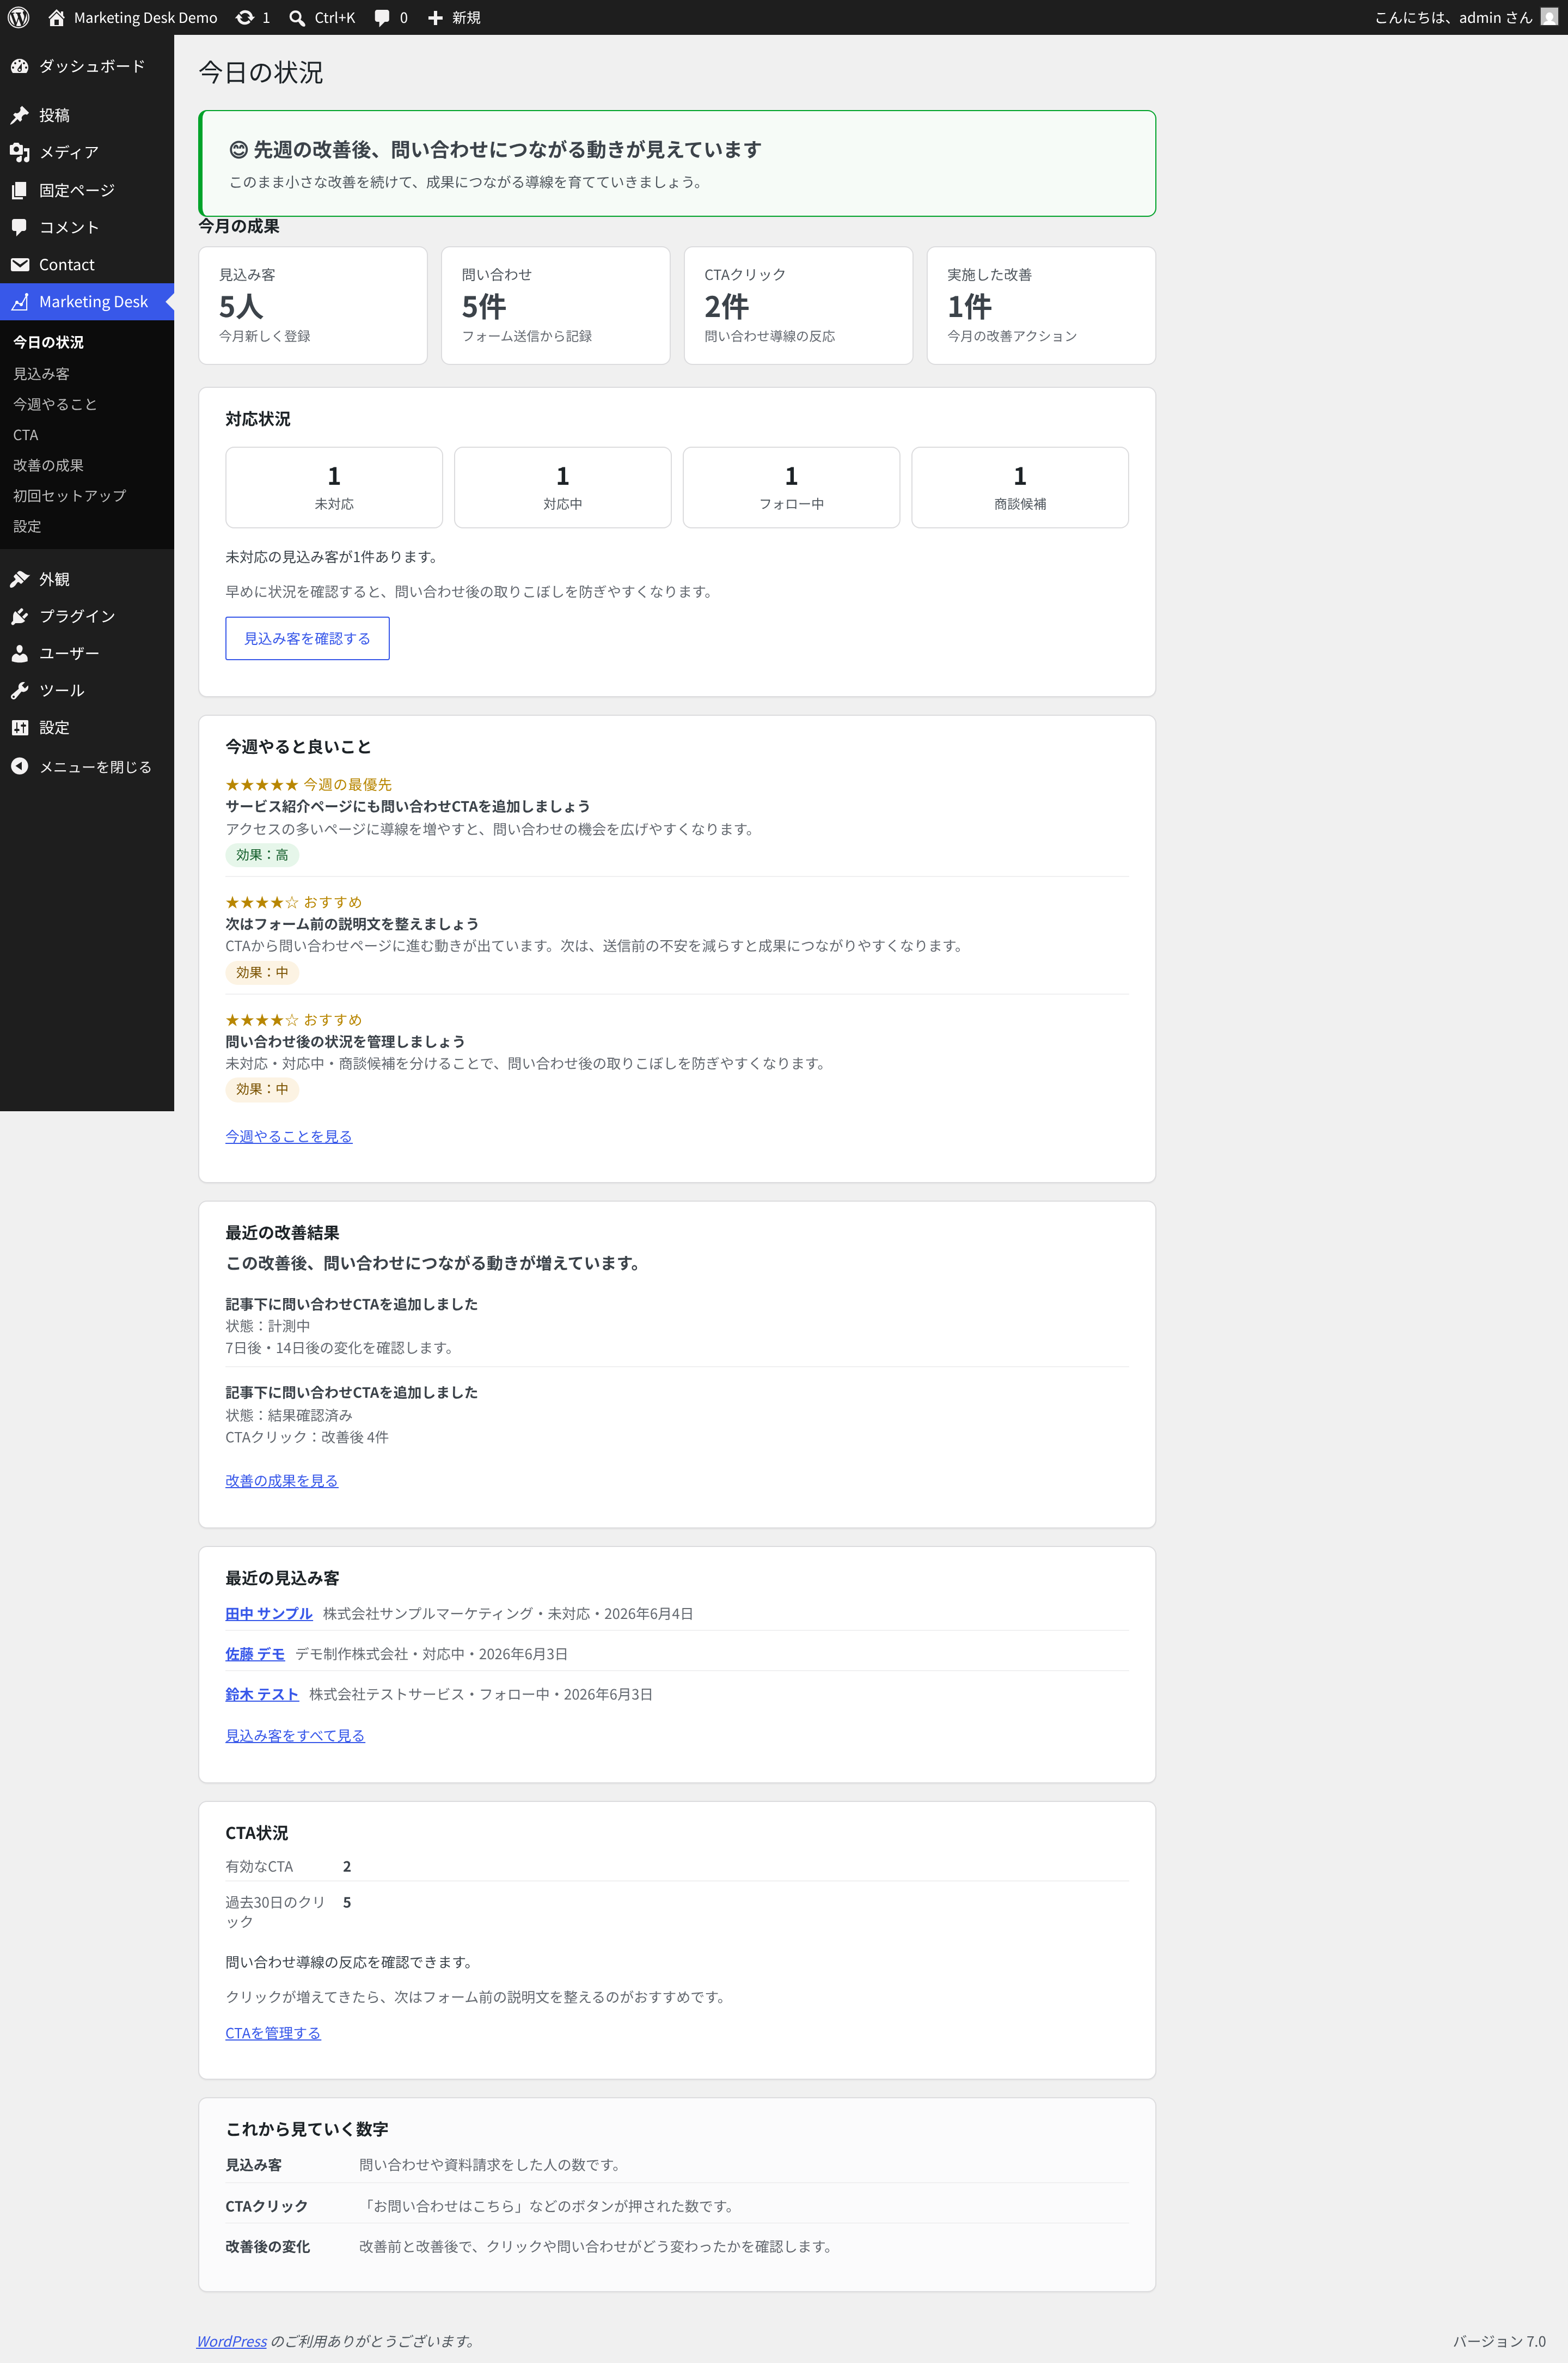
Task: Click the コメント bubble icon in sidebar
Action: (x=20, y=227)
